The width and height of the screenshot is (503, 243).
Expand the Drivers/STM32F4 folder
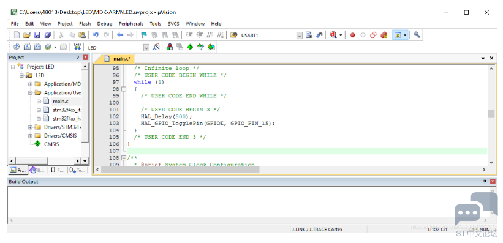pyautogui.click(x=30, y=127)
